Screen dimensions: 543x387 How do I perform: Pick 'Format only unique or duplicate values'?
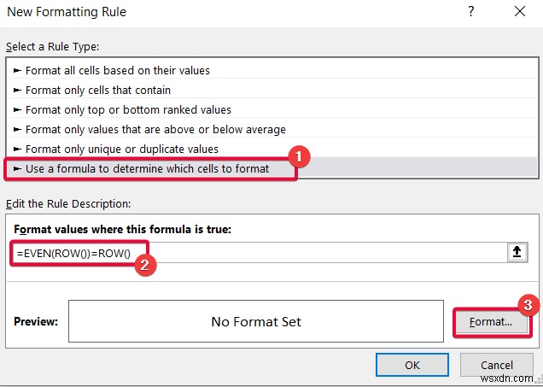tap(122, 149)
